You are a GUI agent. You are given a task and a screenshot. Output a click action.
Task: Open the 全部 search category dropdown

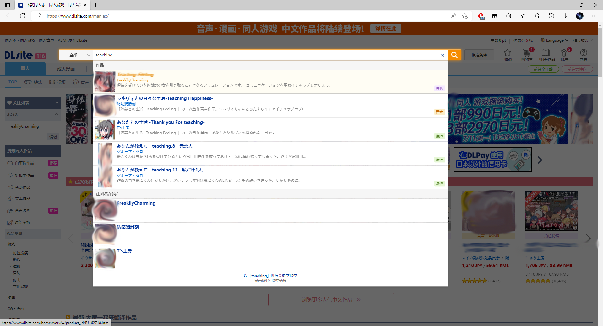pyautogui.click(x=76, y=55)
